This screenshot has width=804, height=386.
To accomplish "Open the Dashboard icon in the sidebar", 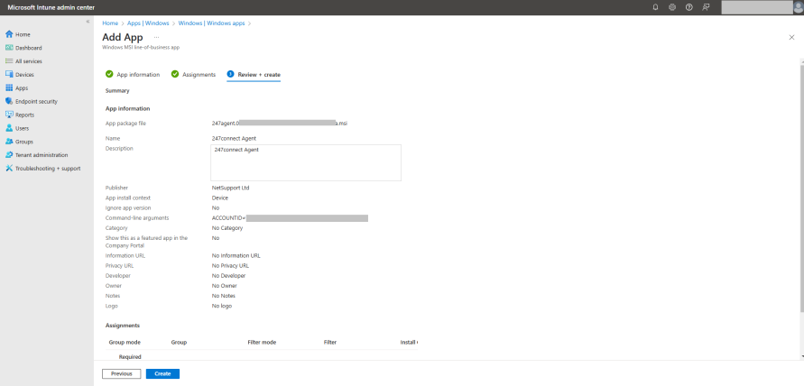I will (x=9, y=48).
